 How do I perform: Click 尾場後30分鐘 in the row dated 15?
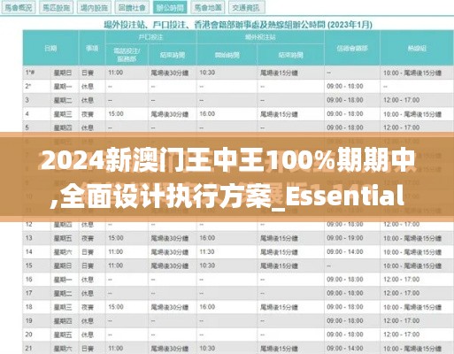point(170,265)
